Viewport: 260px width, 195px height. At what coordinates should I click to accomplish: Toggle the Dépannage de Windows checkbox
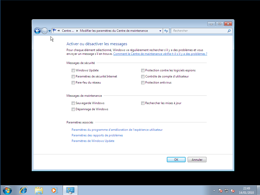(73, 109)
